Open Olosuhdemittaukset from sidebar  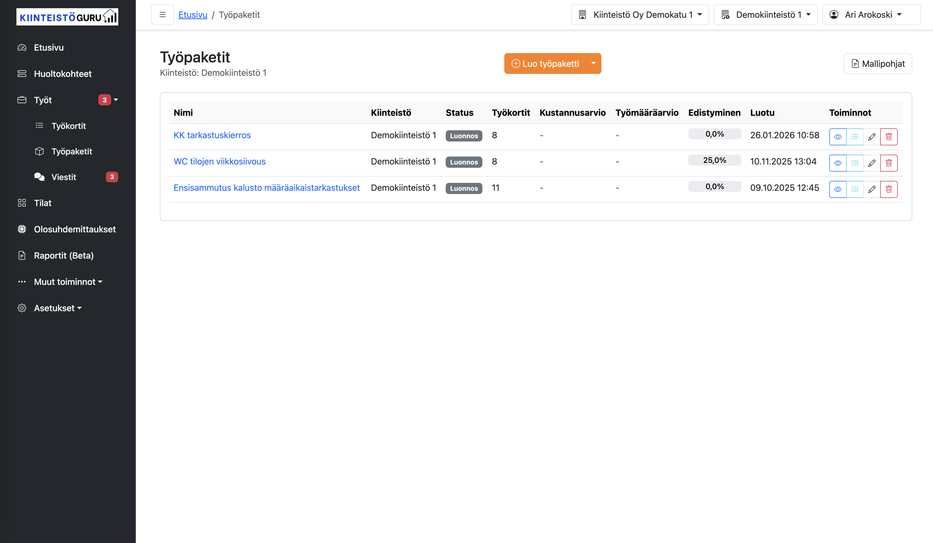(74, 229)
